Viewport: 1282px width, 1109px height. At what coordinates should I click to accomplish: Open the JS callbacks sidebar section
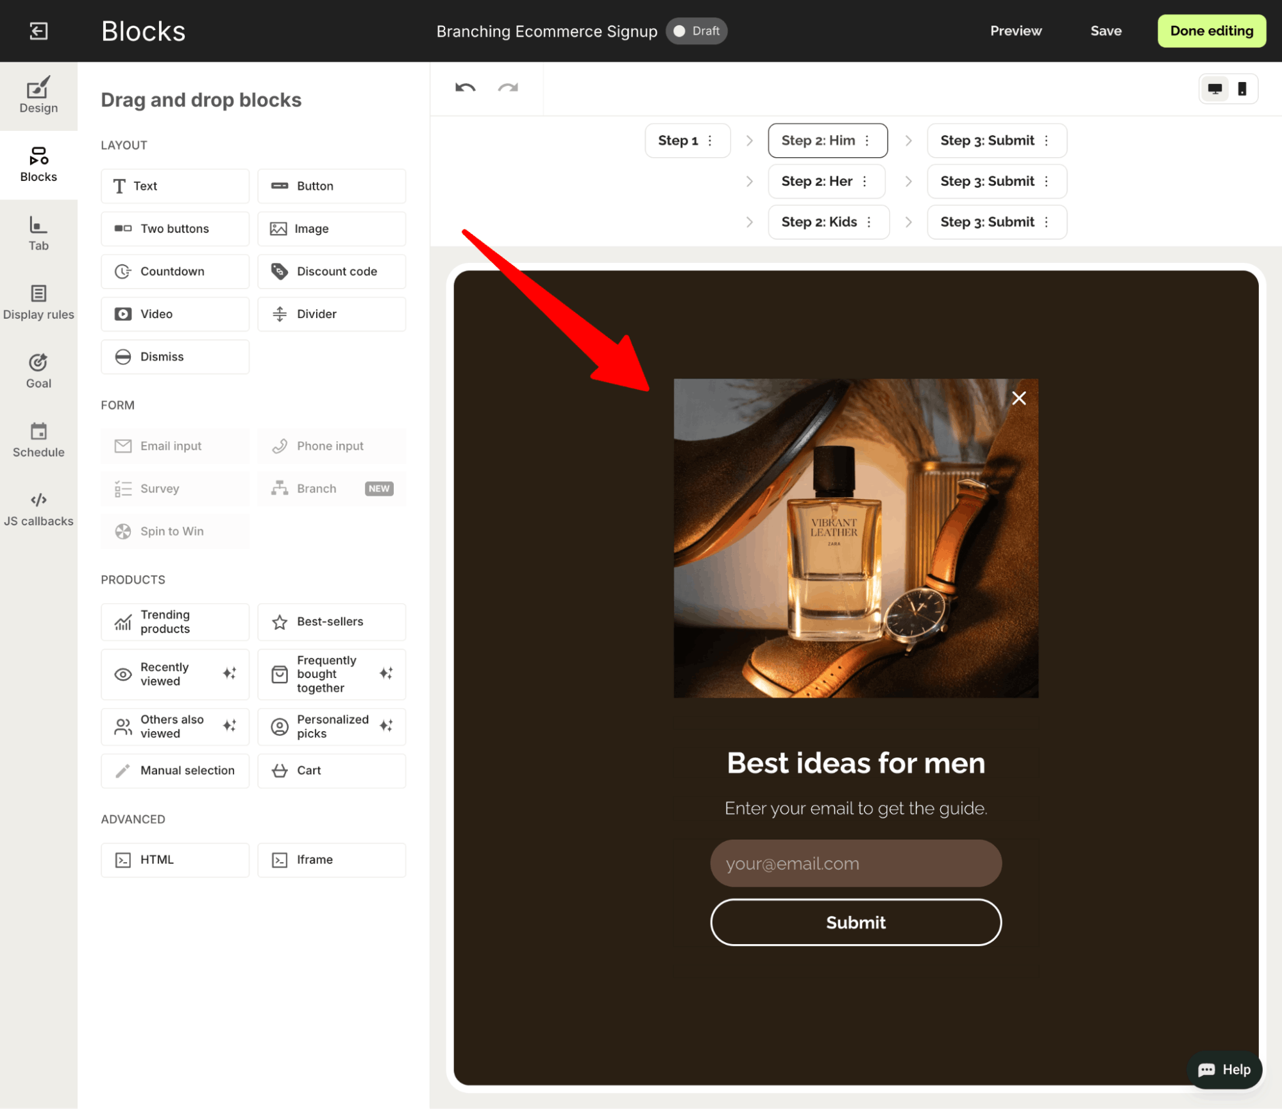click(38, 509)
